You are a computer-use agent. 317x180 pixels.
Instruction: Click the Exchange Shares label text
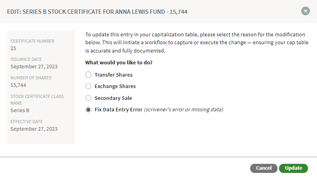click(115, 86)
